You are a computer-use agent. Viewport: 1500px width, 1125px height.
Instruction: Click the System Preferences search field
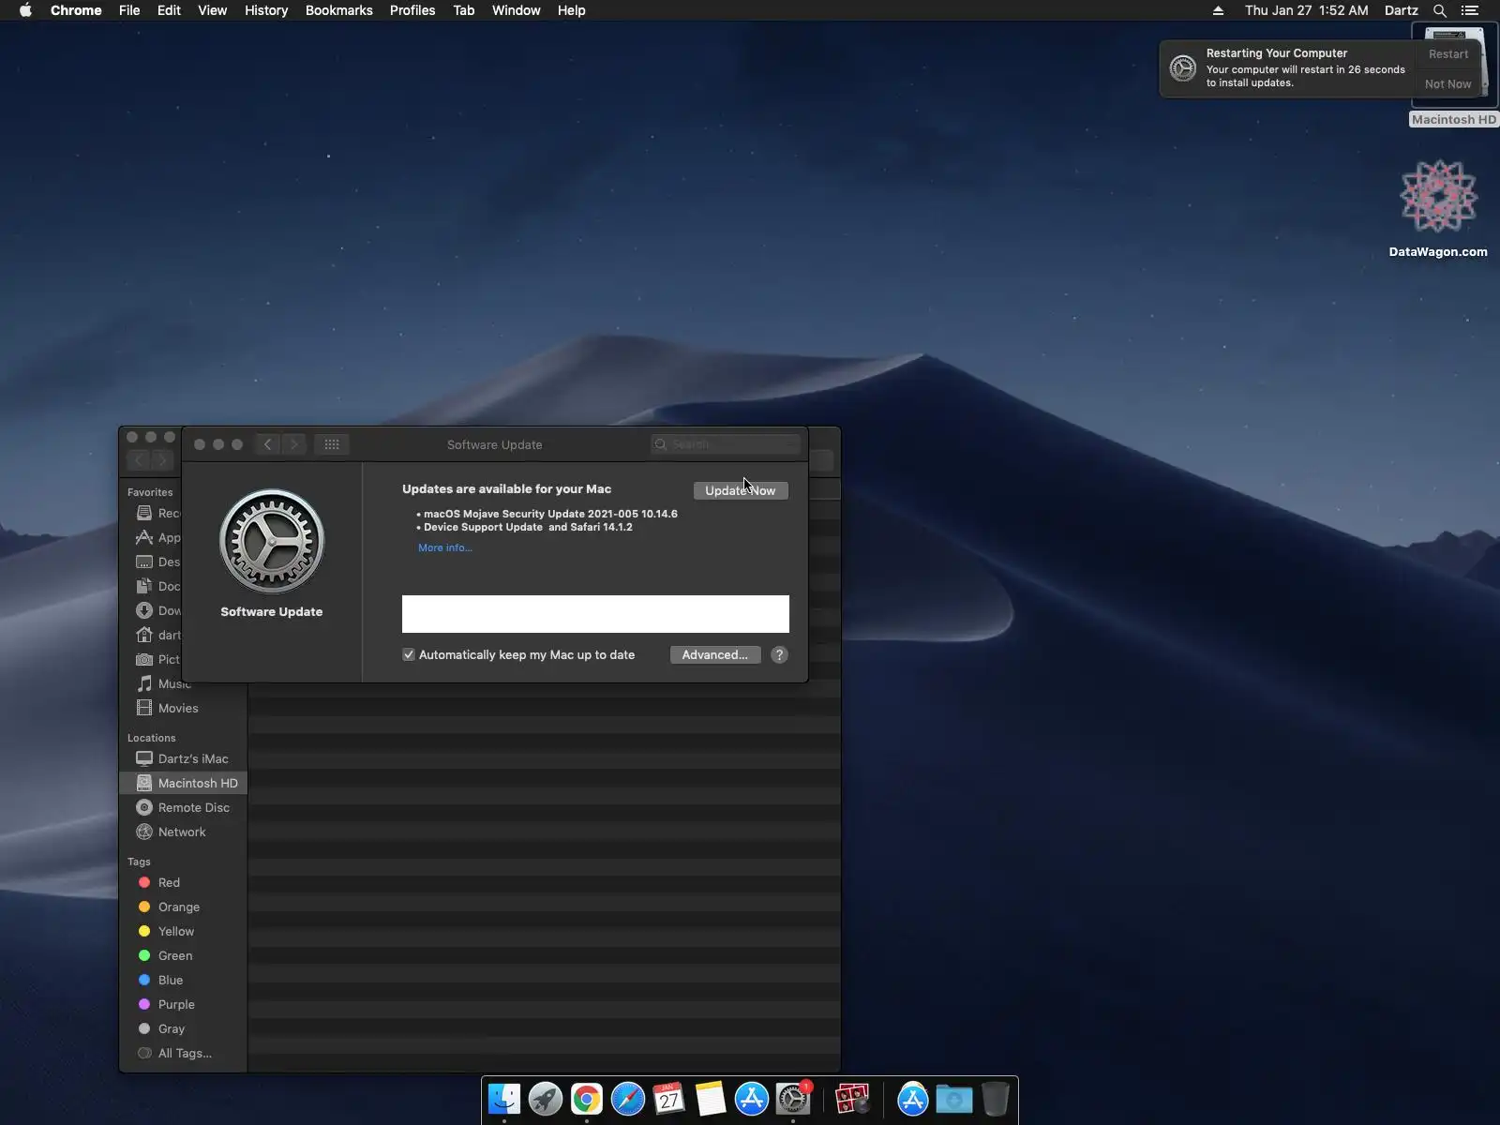pyautogui.click(x=726, y=444)
